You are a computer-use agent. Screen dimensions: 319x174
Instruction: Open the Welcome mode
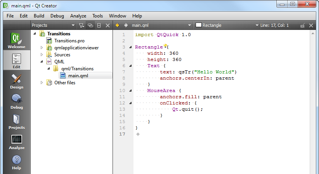pos(16,40)
